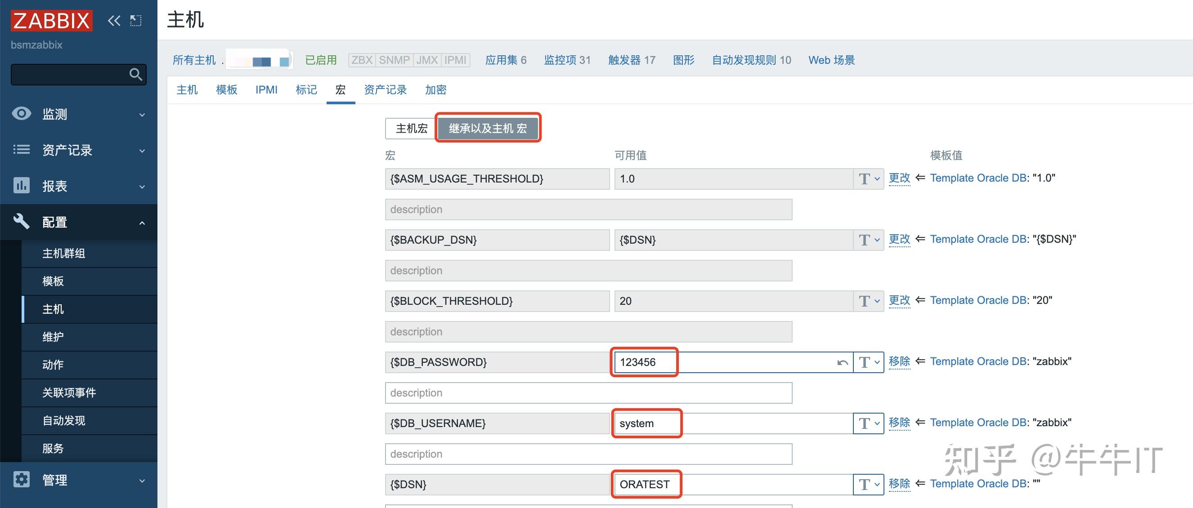The width and height of the screenshot is (1193, 508).
Task: Select 主机 under the configuration menu
Action: click(54, 309)
